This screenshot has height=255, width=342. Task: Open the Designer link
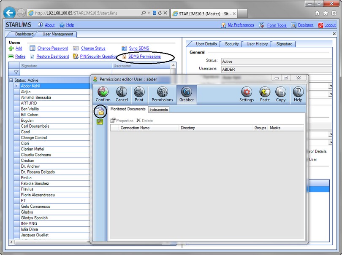pos(306,25)
